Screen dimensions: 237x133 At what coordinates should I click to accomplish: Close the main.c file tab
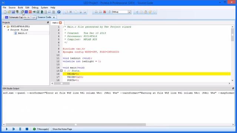(x=60, y=23)
